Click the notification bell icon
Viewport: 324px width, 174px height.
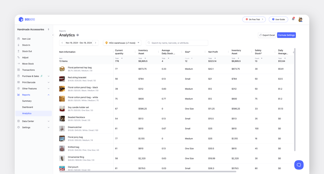[293, 19]
